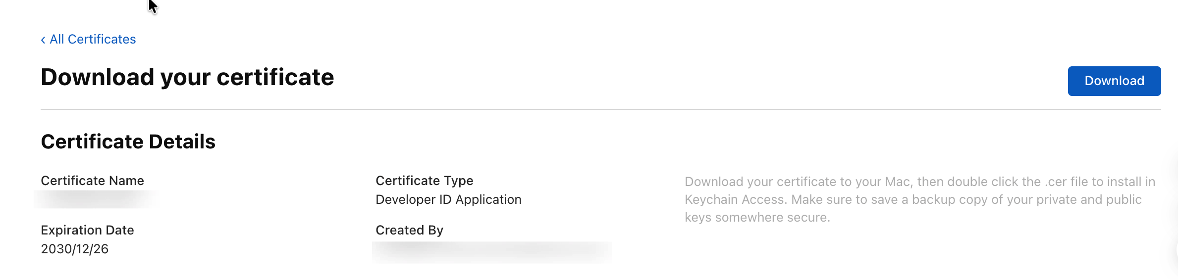Click the blurred certificate name value

pyautogui.click(x=95, y=199)
